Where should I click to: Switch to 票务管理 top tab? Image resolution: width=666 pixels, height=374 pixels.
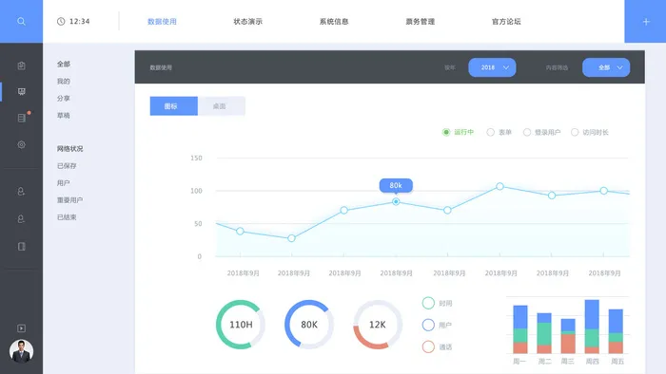pyautogui.click(x=421, y=22)
